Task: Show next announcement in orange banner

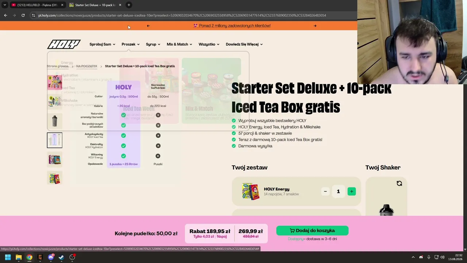Action: coord(315,26)
